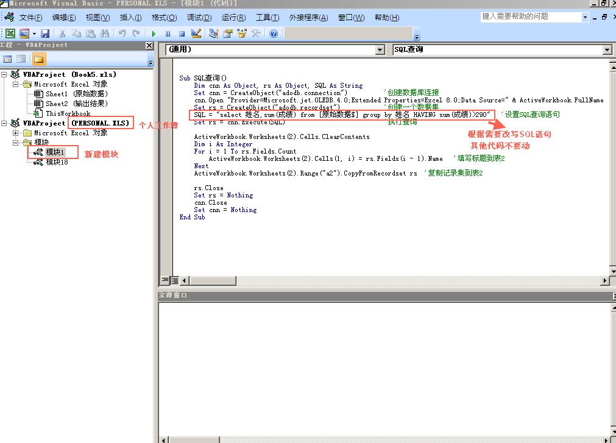Select 模块18 in project tree
This screenshot has height=443, width=616.
[x=57, y=162]
